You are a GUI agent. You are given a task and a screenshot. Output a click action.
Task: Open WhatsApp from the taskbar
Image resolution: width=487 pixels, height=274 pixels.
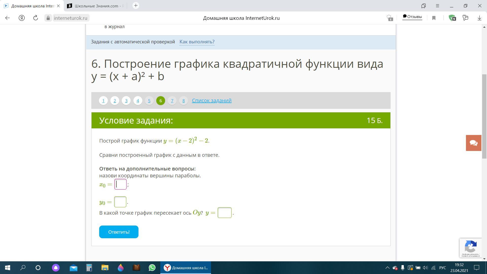pos(152,268)
